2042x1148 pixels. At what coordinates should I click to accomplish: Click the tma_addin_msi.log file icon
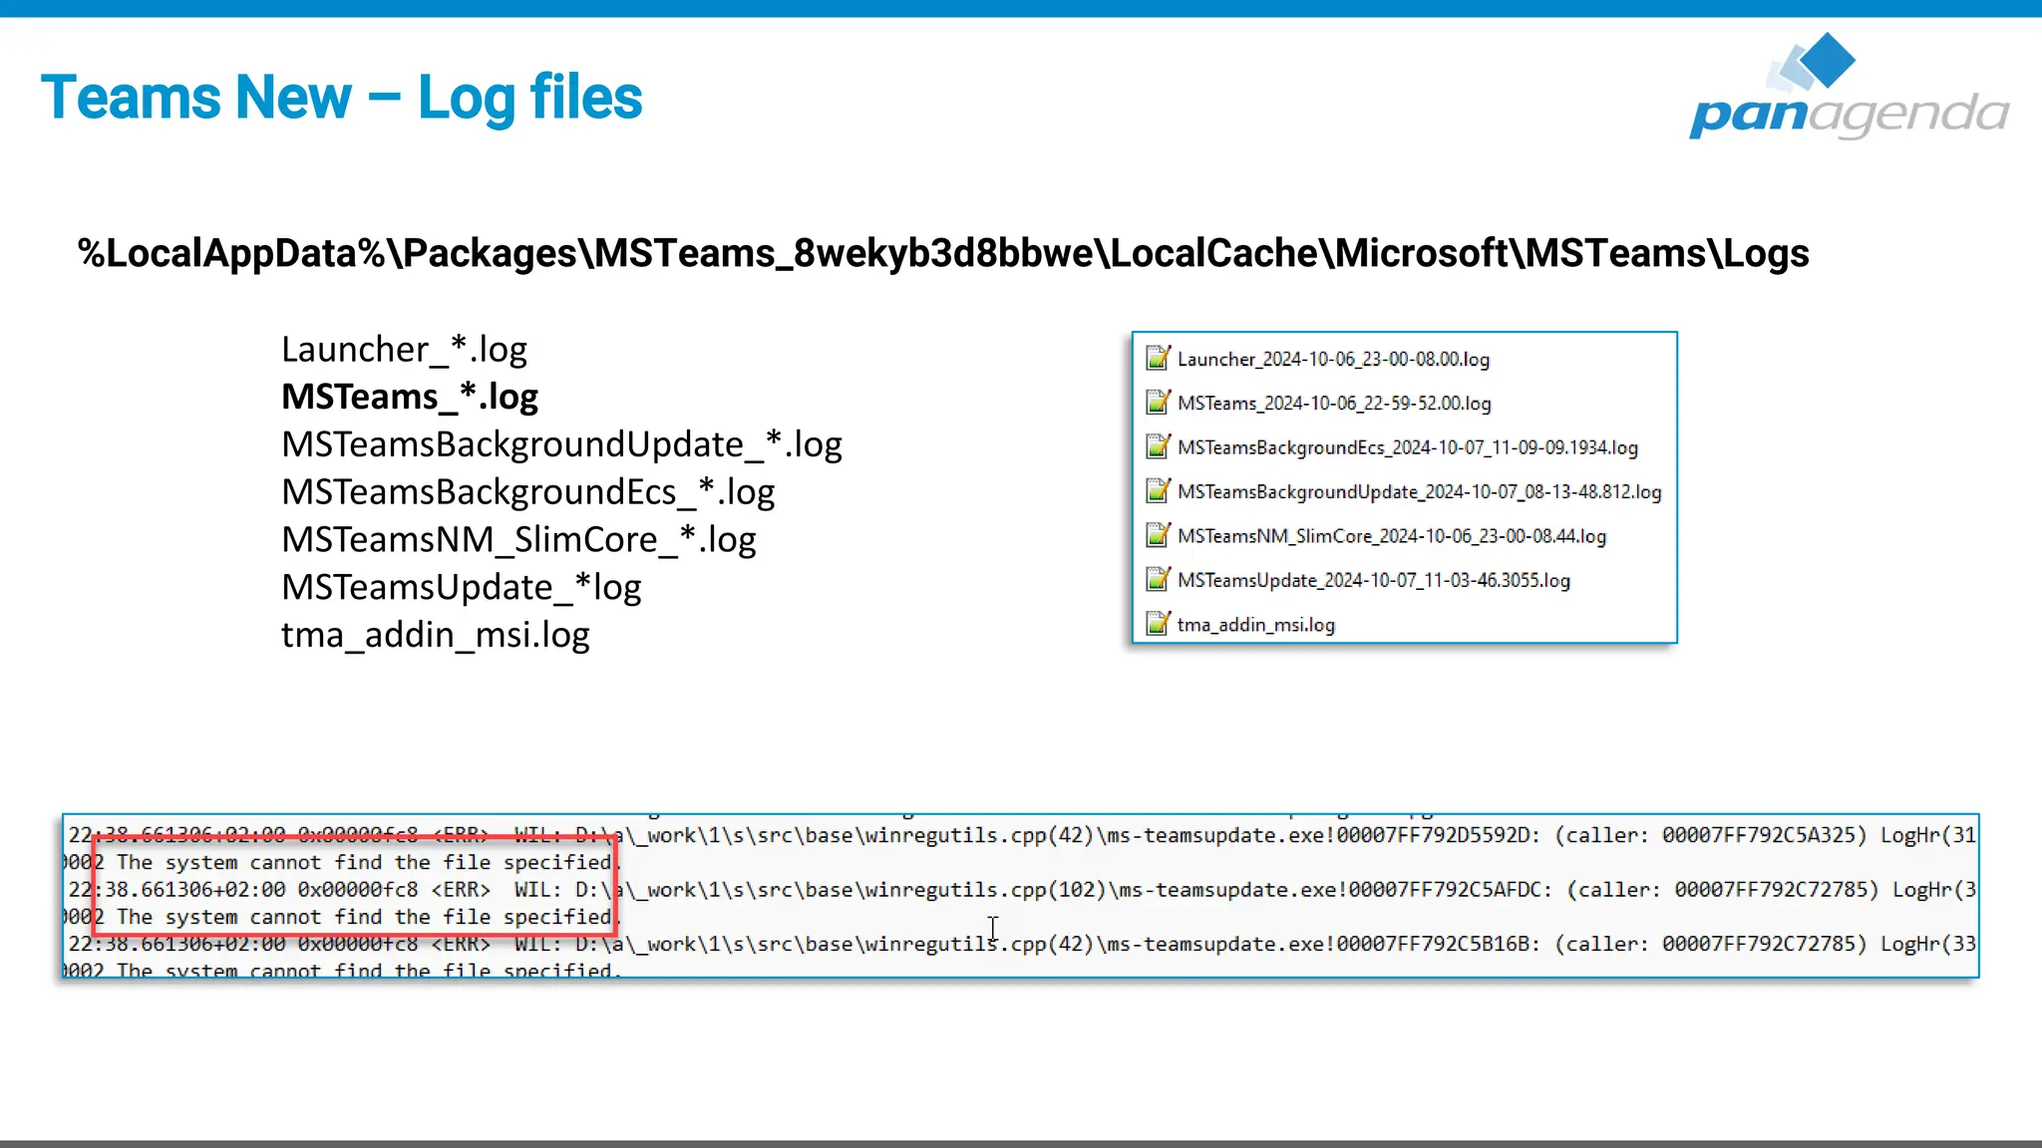point(1158,624)
